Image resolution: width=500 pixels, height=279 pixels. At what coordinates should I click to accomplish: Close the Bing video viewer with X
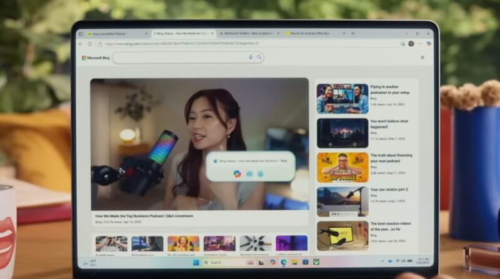422,57
